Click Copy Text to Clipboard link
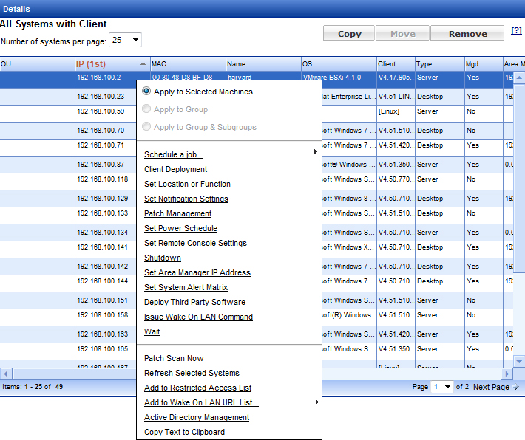This screenshot has height=440, width=525. 184,432
